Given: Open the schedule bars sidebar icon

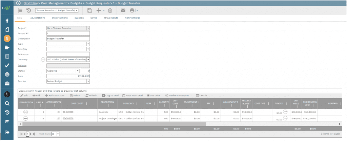Looking at the screenshot, I should 7,48.
